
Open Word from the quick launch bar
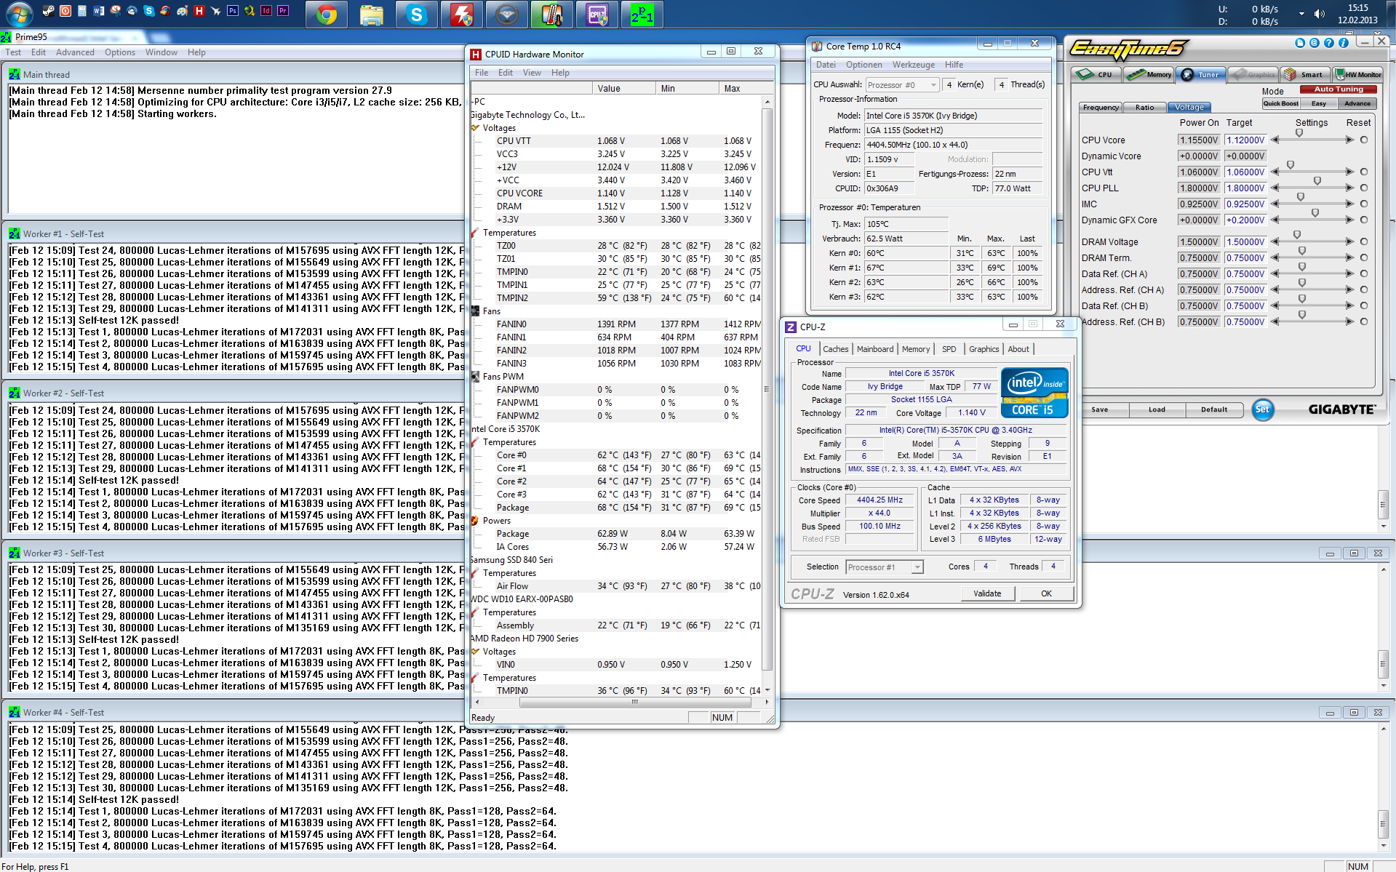[x=98, y=11]
